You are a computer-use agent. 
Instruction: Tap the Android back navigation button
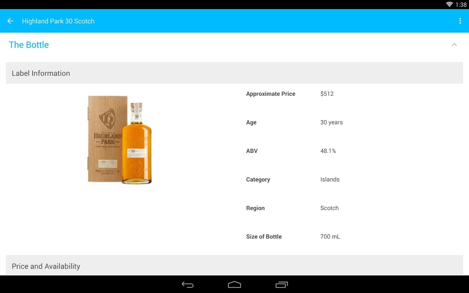pyautogui.click(x=187, y=285)
